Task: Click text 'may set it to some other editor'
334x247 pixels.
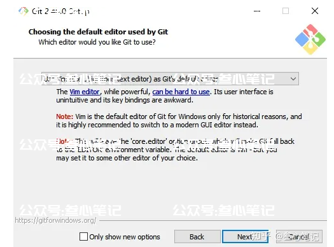Action: pyautogui.click(x=104, y=158)
